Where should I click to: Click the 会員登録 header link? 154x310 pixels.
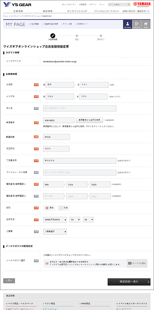[83, 4]
